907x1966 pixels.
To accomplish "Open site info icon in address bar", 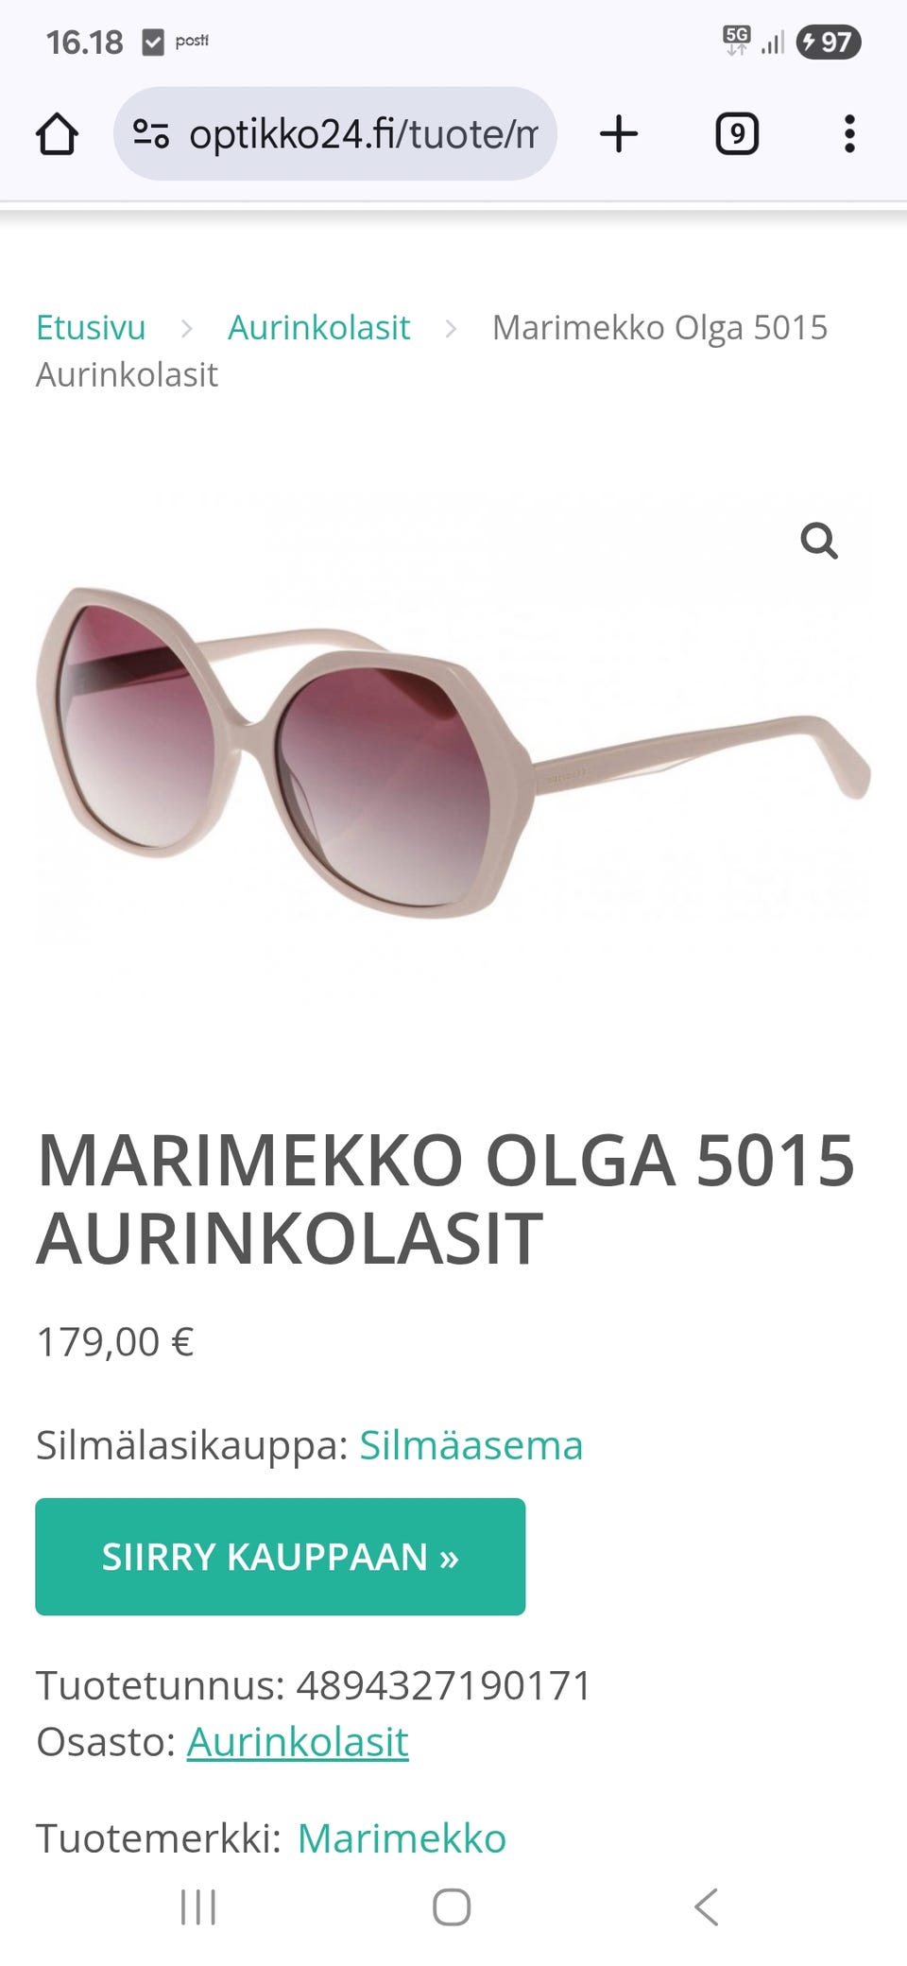I will click(x=151, y=134).
